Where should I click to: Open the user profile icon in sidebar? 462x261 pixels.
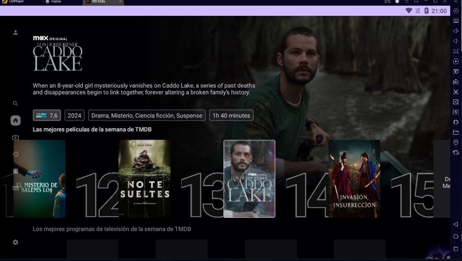click(15, 32)
